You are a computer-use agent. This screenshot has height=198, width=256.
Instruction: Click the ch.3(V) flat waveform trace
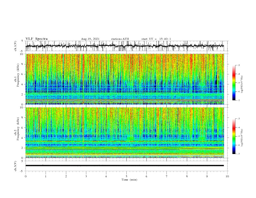124,166
